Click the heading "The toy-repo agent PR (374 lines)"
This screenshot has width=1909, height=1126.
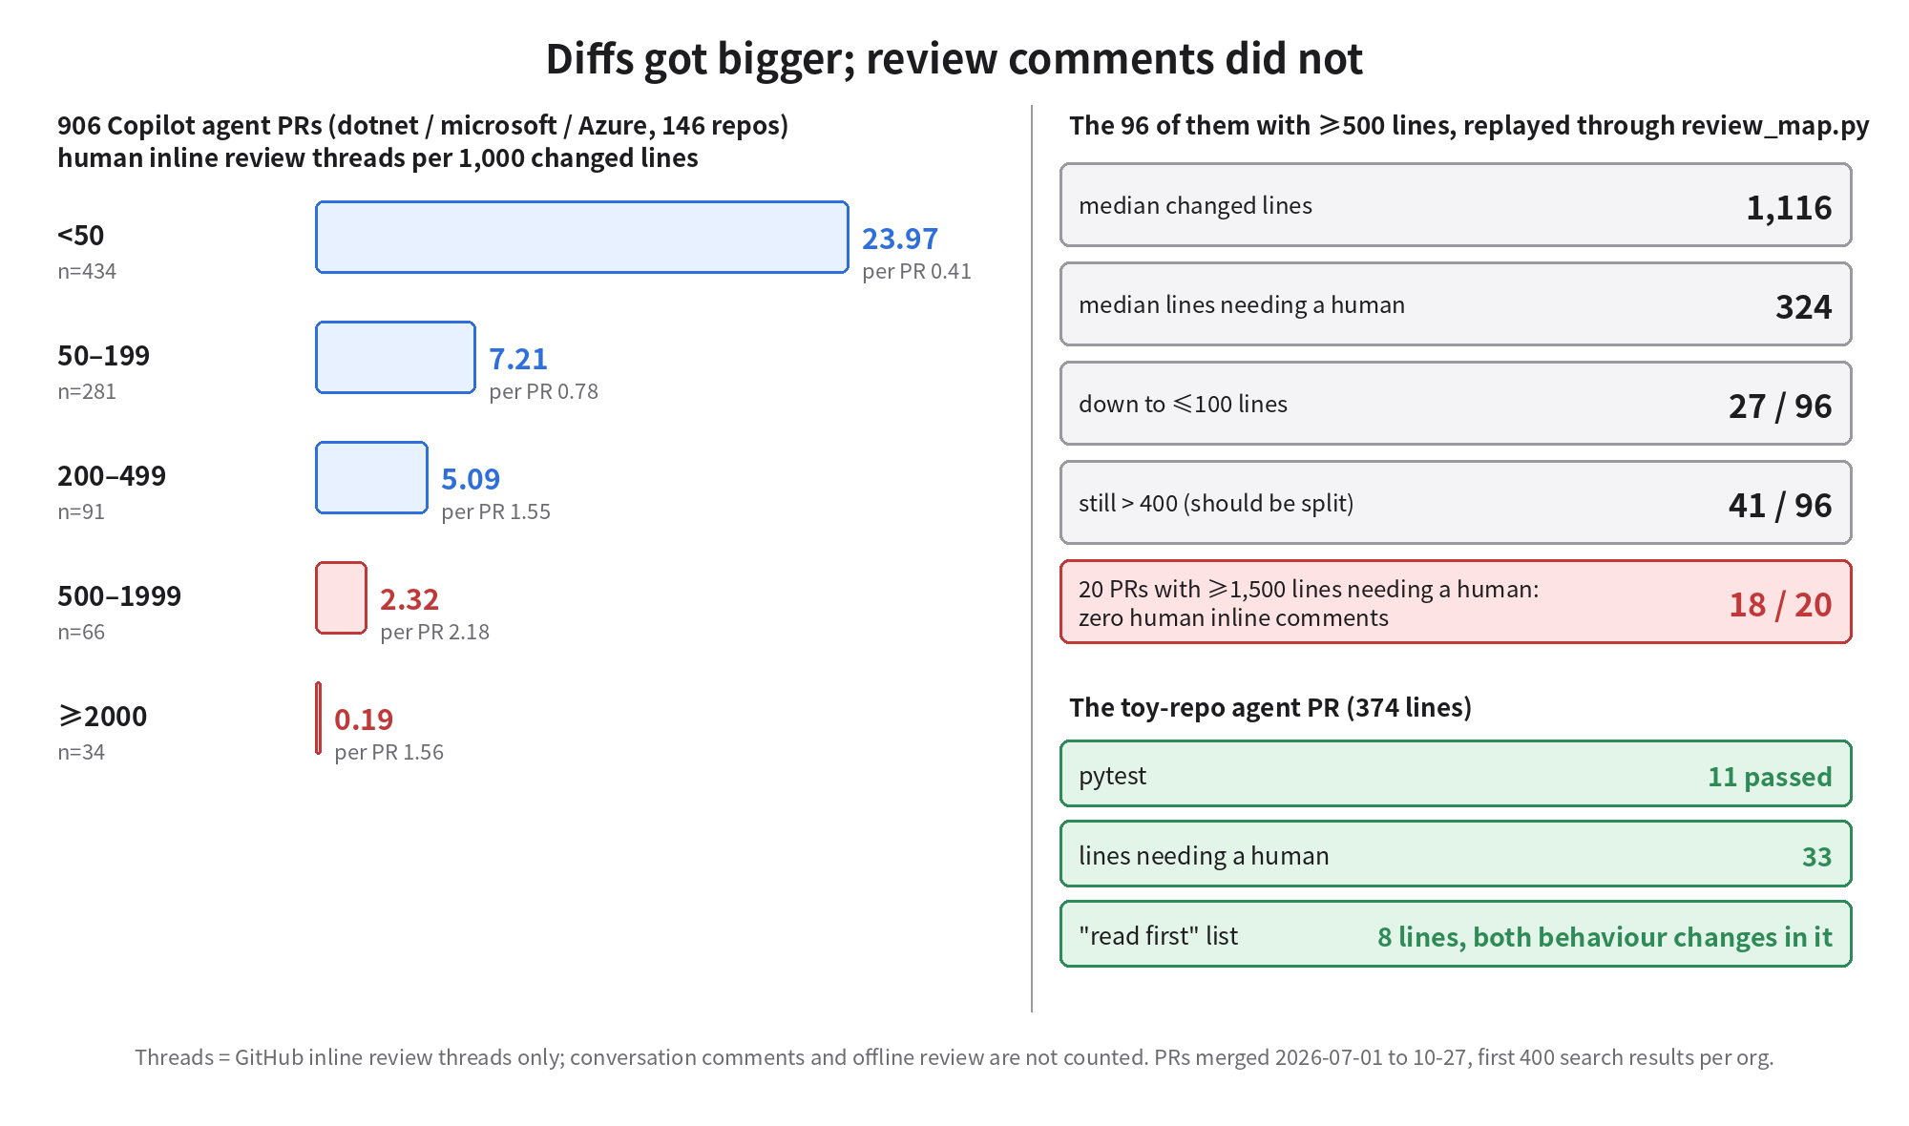tap(1270, 707)
